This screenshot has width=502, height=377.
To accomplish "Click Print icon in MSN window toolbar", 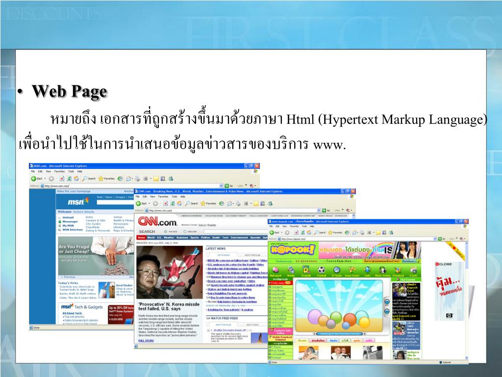I will [x=137, y=179].
